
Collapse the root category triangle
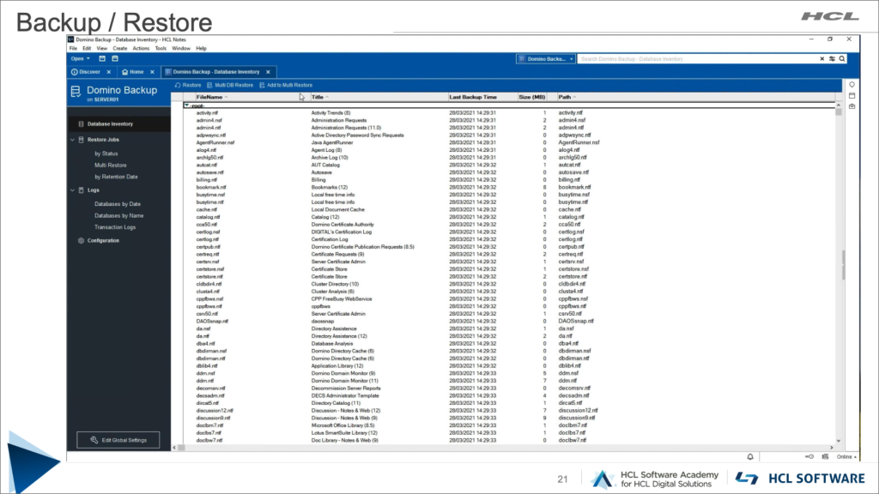point(186,105)
